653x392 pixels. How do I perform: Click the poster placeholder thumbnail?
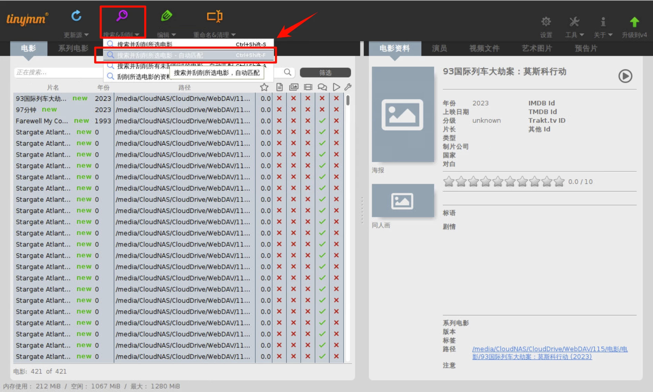click(403, 115)
